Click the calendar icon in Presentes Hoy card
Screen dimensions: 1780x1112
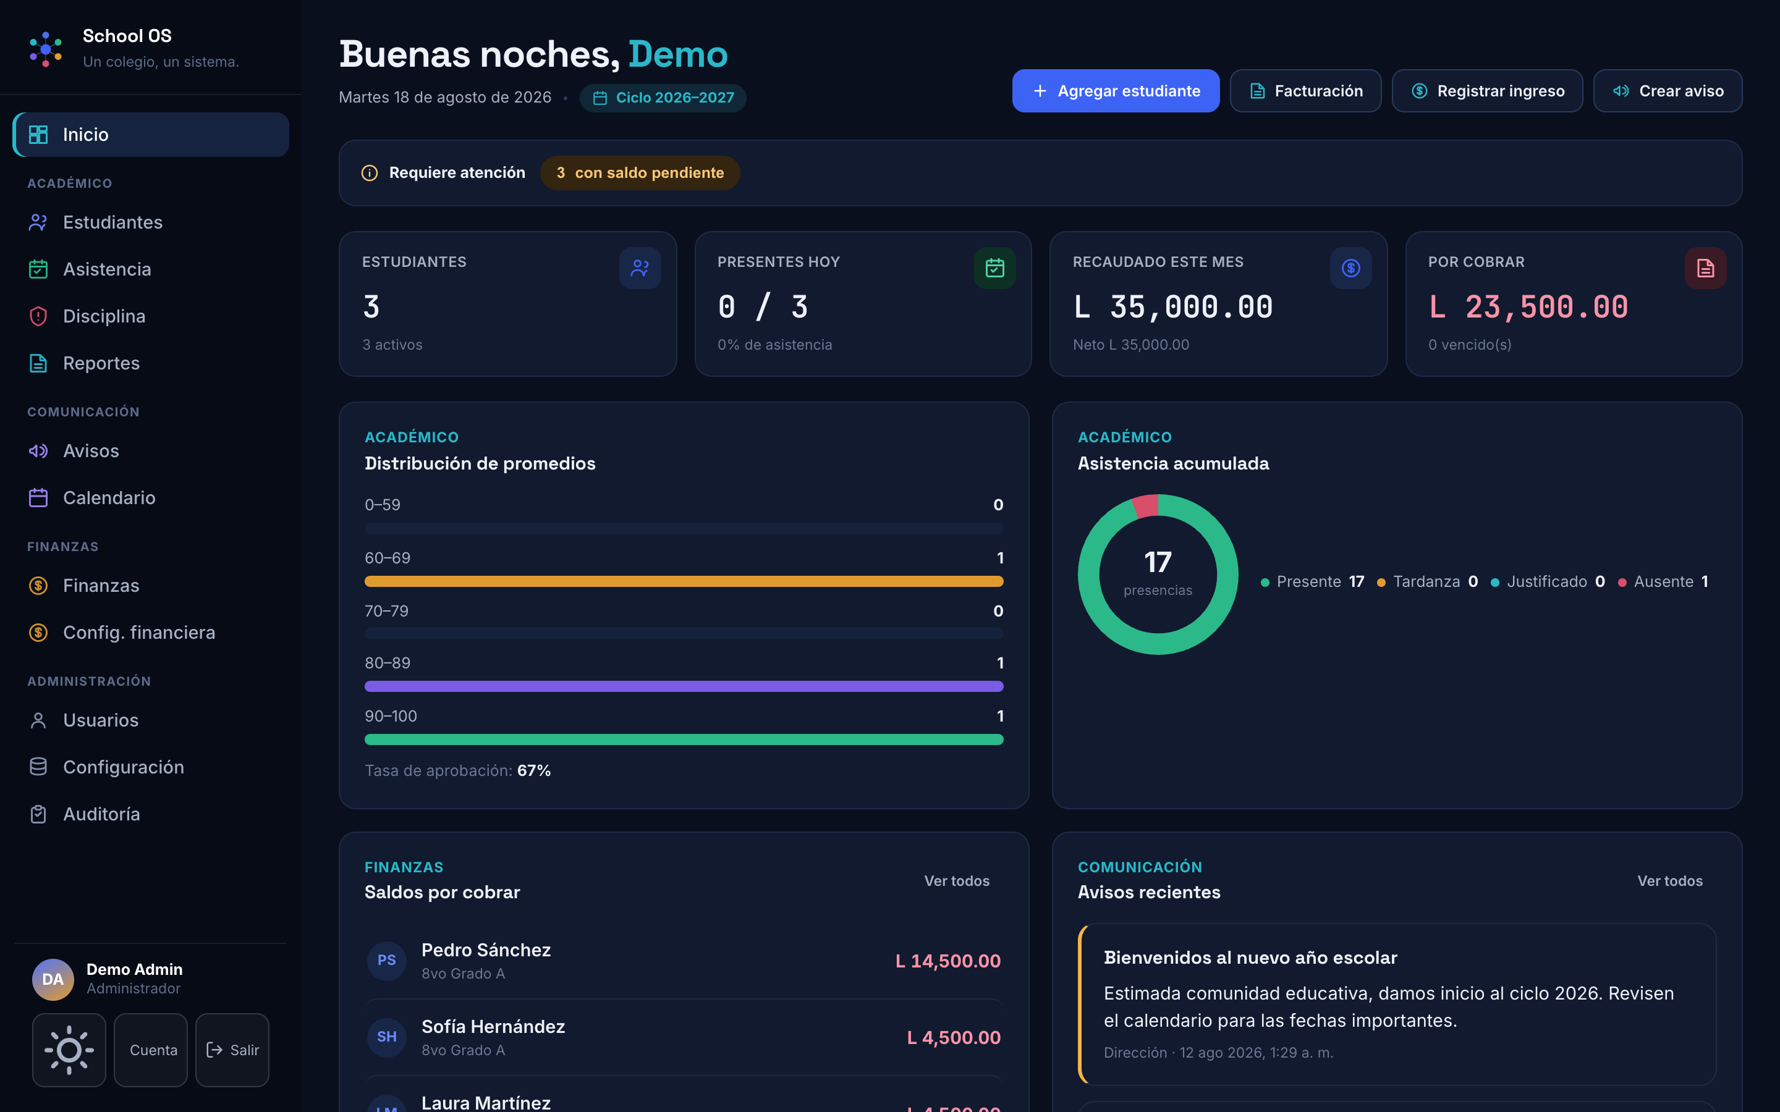click(995, 269)
